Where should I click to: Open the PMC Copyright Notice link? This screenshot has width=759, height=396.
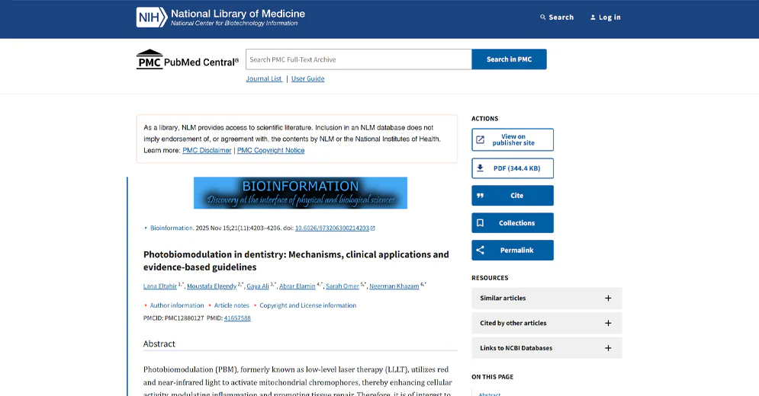(x=271, y=150)
